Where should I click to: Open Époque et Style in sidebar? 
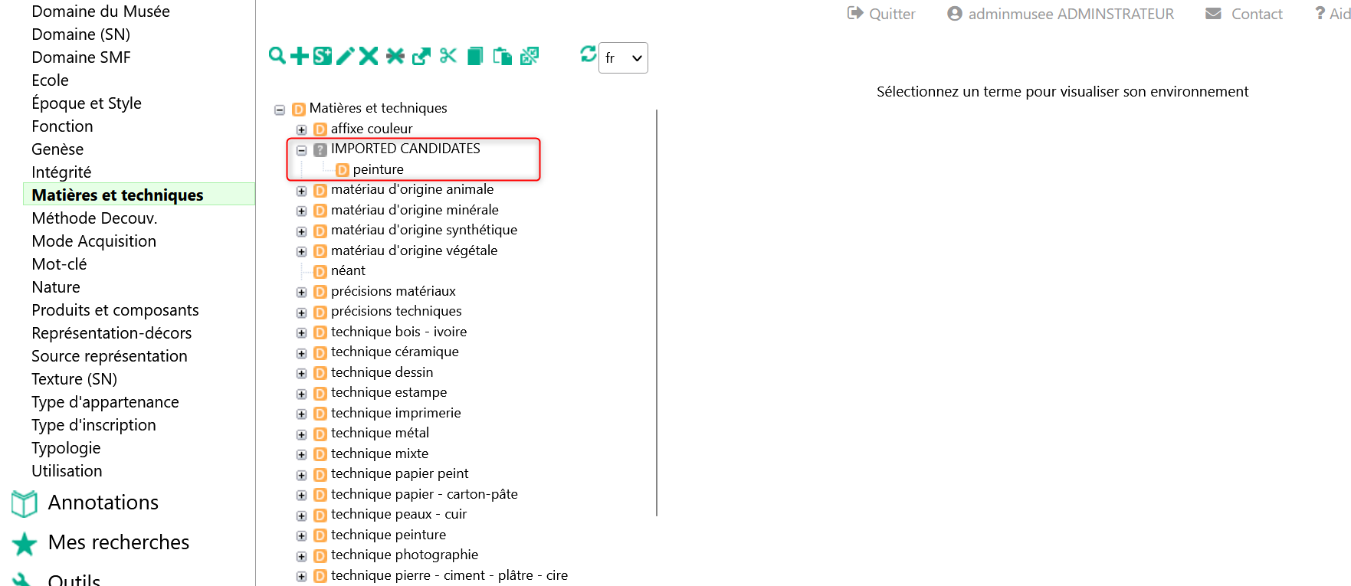pos(87,103)
